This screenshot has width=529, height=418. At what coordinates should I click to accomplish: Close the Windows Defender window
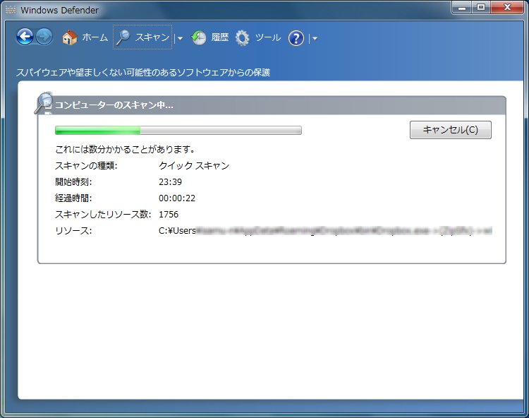point(507,8)
